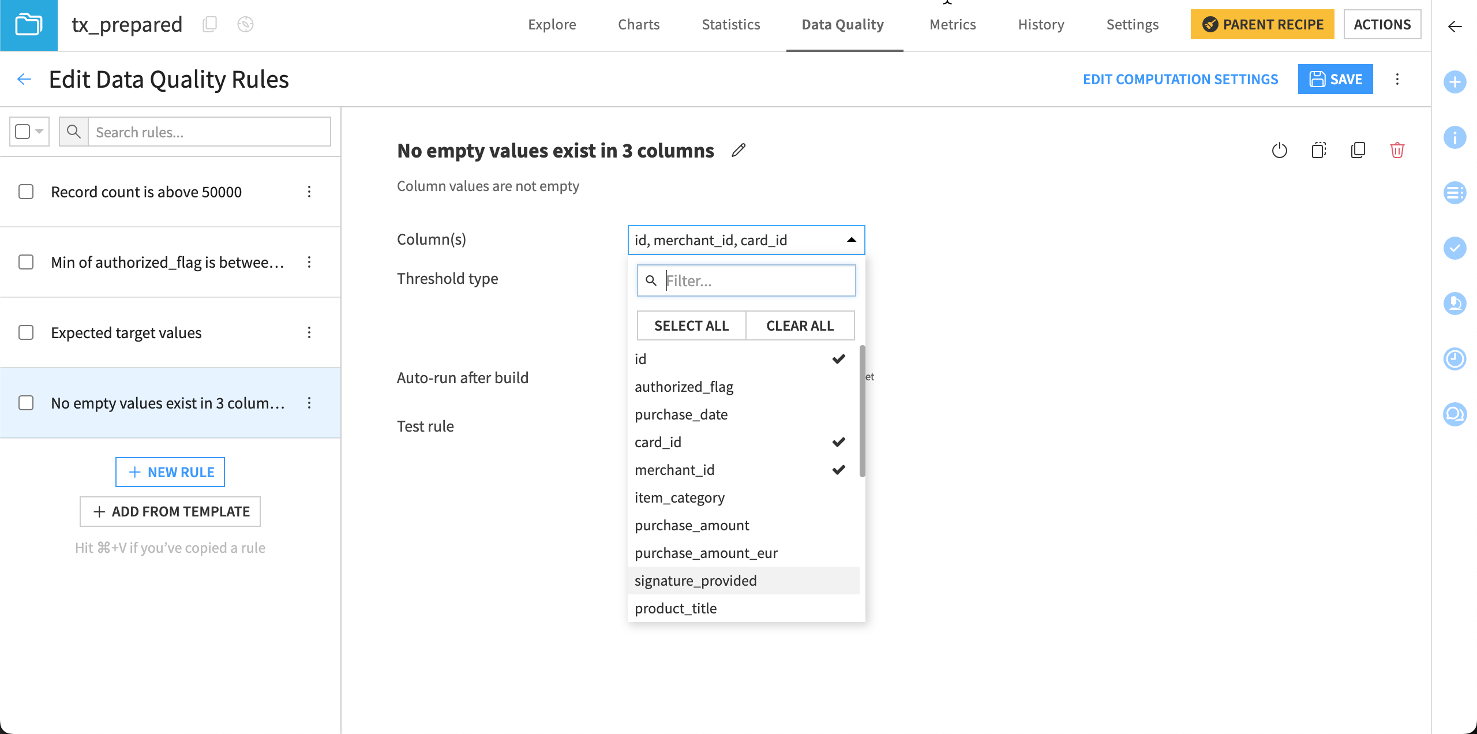The image size is (1477, 734).
Task: Select merchant_id column from dropdown
Action: pyautogui.click(x=674, y=469)
